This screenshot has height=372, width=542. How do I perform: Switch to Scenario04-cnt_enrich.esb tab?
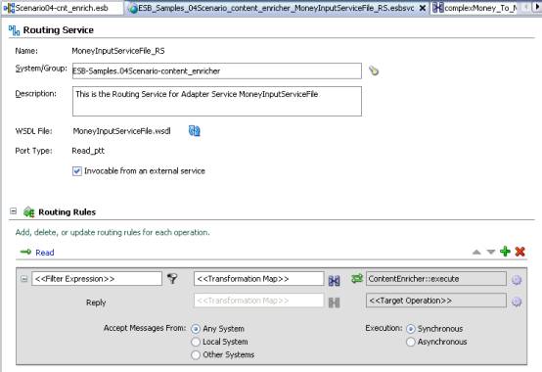point(63,8)
